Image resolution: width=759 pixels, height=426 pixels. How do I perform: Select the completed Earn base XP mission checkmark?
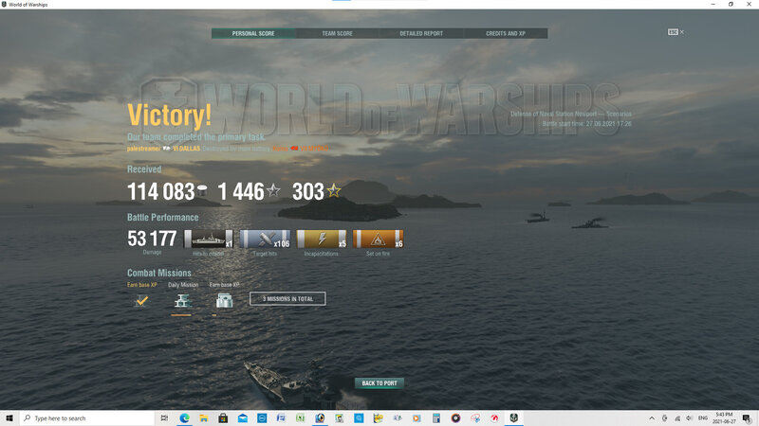click(141, 300)
